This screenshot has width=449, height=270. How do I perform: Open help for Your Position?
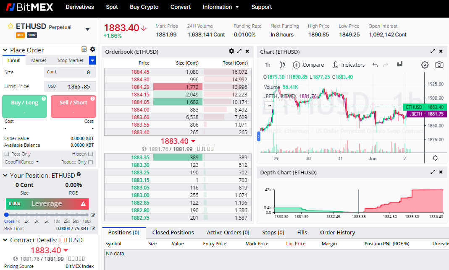tap(79, 174)
